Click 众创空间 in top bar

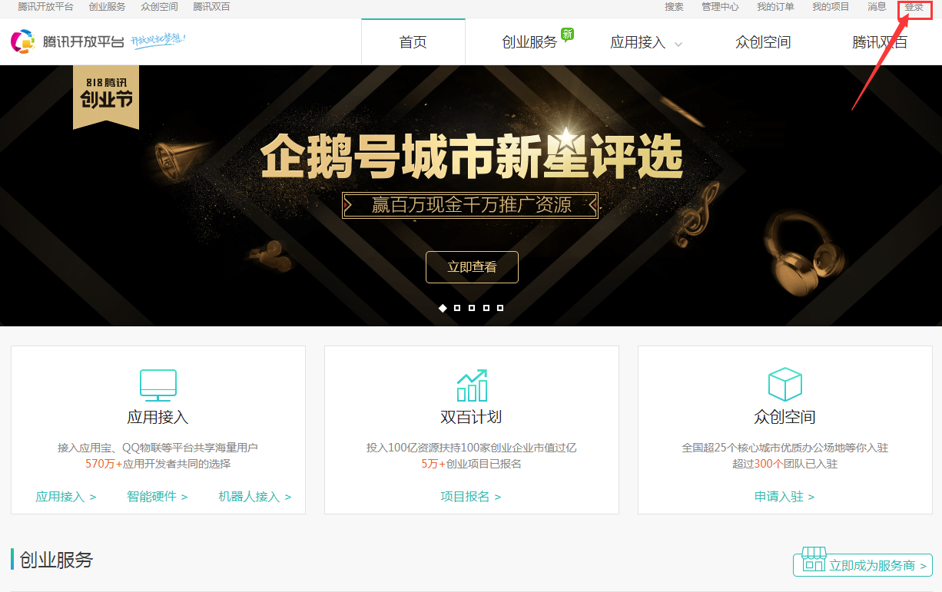click(159, 7)
